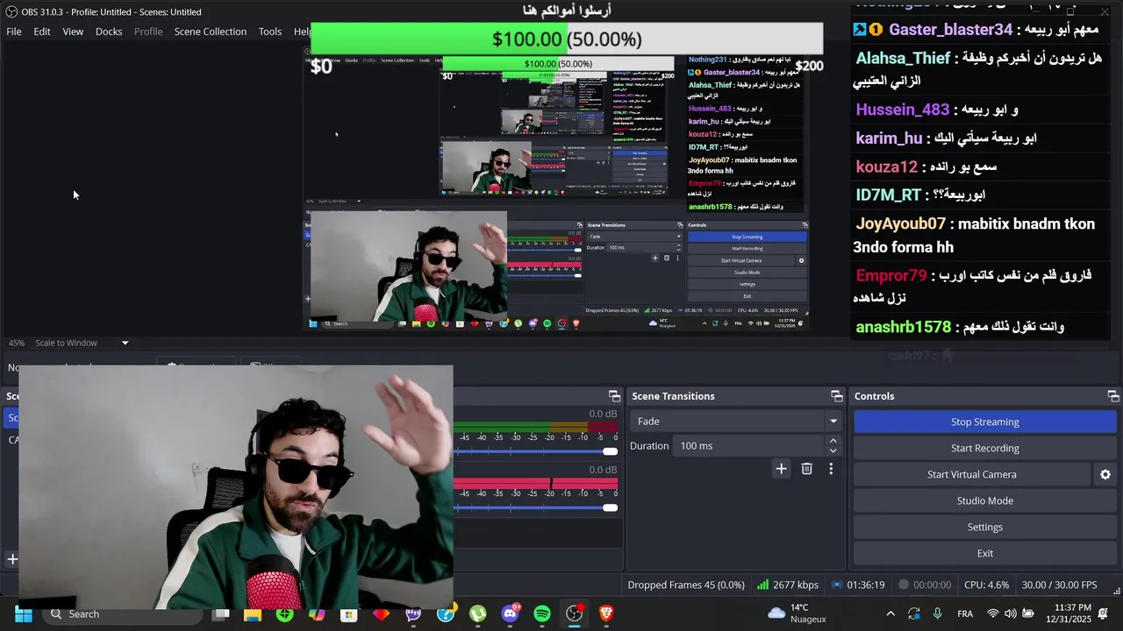Switch the FRA input language indicator
1123x631 pixels.
[965, 613]
